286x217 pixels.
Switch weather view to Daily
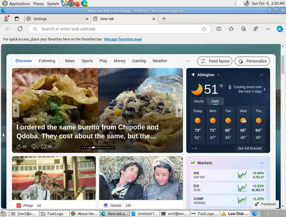[215, 101]
